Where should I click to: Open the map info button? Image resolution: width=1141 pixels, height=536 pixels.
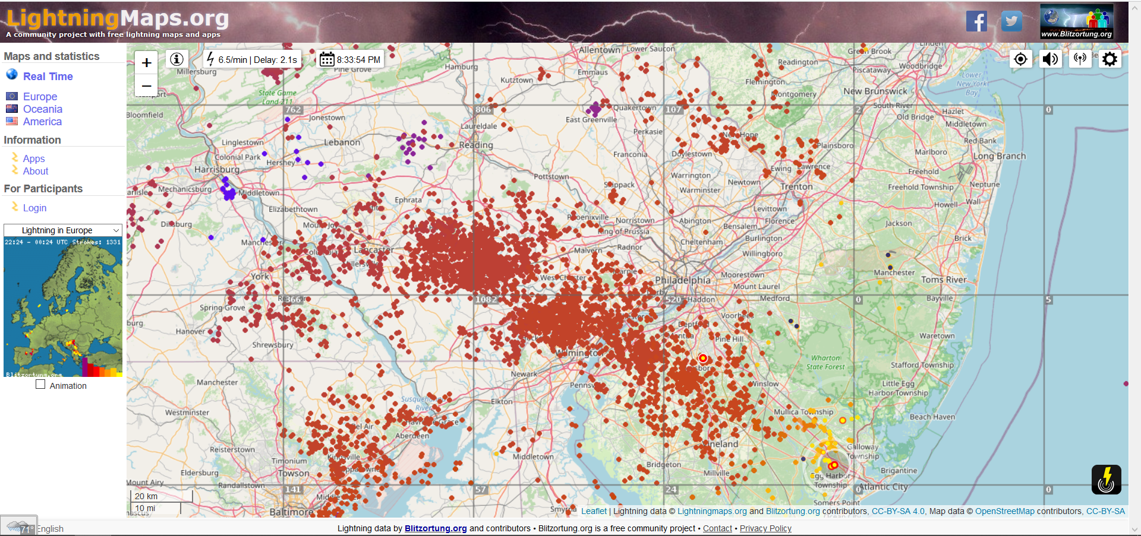coord(176,59)
